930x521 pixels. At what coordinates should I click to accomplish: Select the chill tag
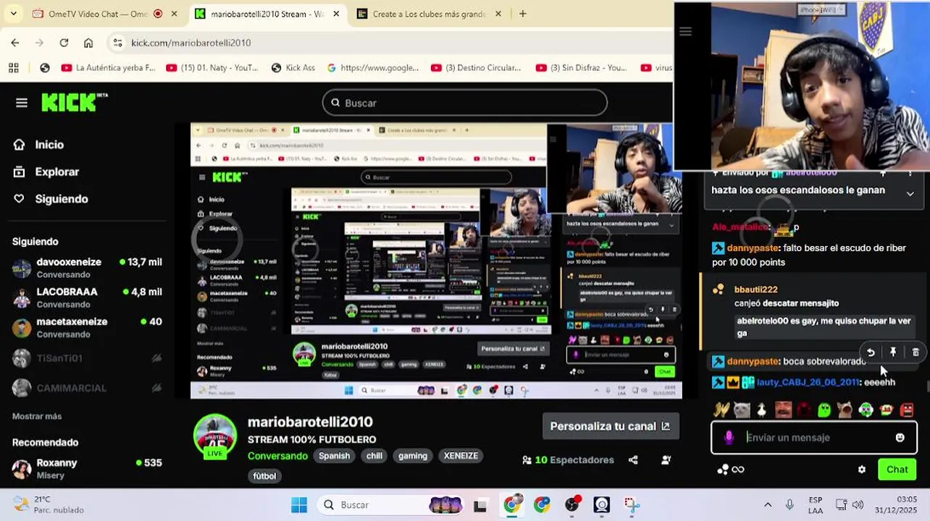click(374, 456)
